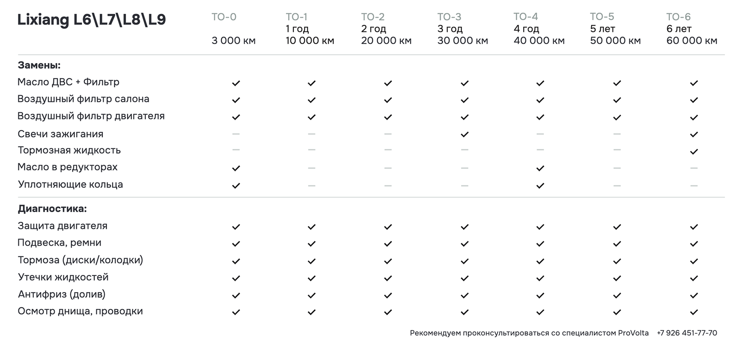Click the Осмотр днища, проводки row label
Image resolution: width=742 pixels, height=346 pixels.
(x=80, y=311)
